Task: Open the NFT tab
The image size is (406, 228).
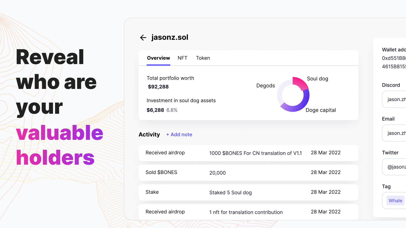Action: (x=182, y=58)
